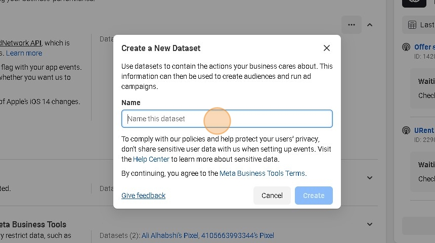Click the Name this dataset field

(227, 119)
